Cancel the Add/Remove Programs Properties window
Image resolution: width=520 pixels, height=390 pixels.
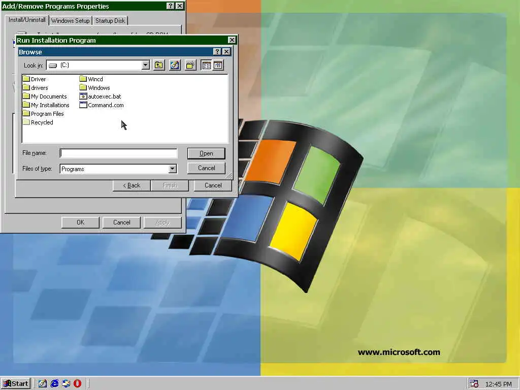coord(122,222)
